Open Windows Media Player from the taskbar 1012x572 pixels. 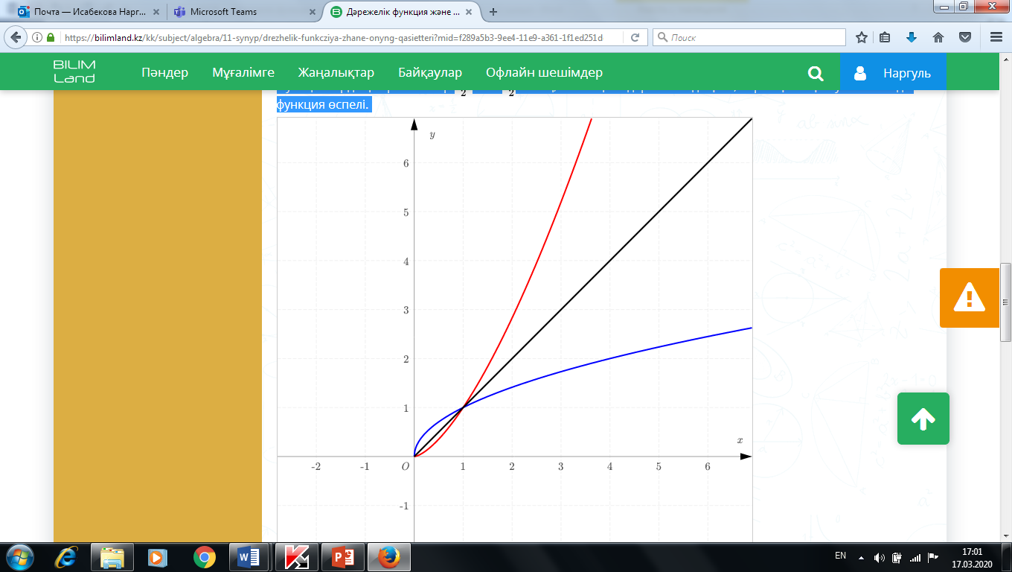(157, 557)
